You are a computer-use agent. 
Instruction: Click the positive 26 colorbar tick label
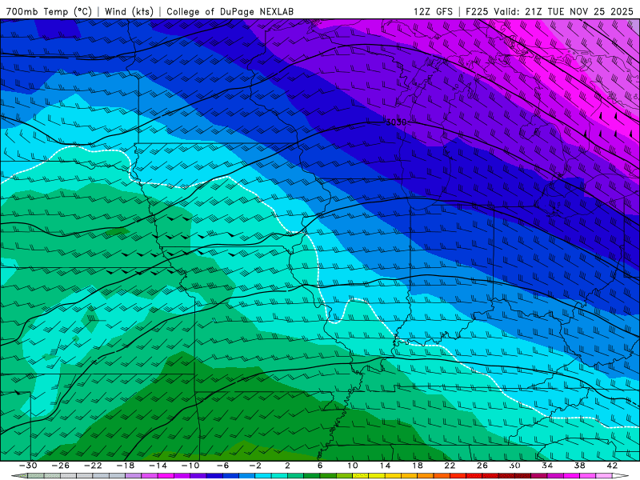click(482, 466)
